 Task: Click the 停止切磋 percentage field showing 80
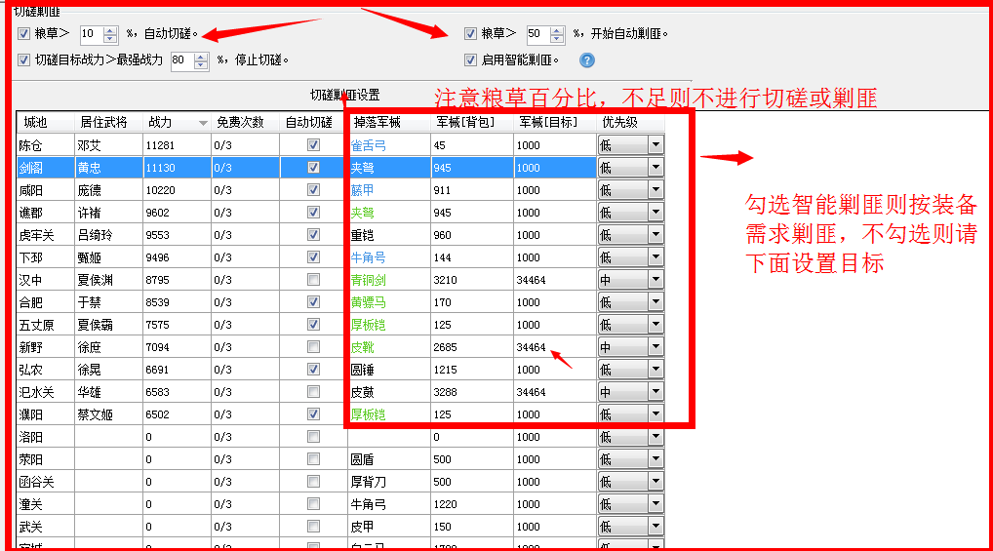click(x=181, y=60)
